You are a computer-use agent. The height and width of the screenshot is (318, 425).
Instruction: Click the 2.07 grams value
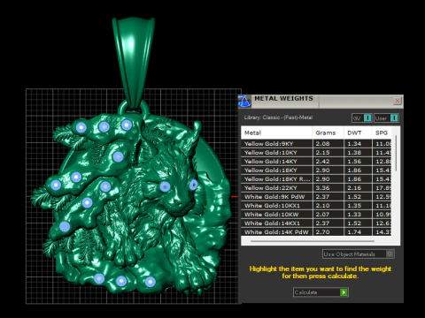322,215
